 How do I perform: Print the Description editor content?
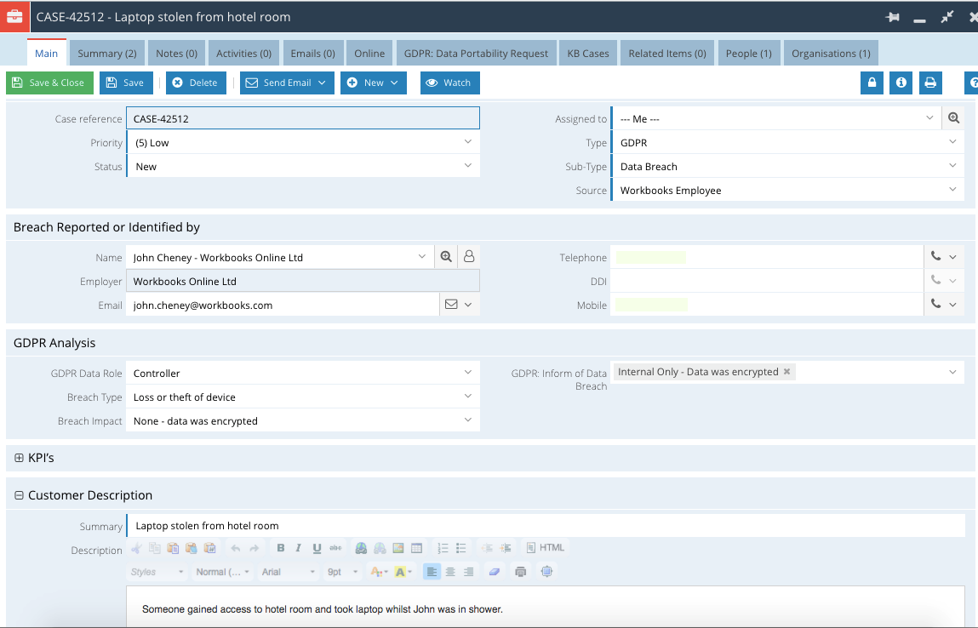[x=521, y=572]
